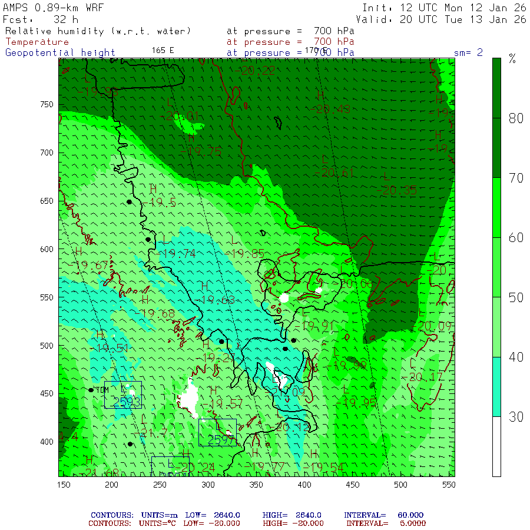Select the boxed 2593 height label
Screen dimensions: 530x530
(125, 402)
